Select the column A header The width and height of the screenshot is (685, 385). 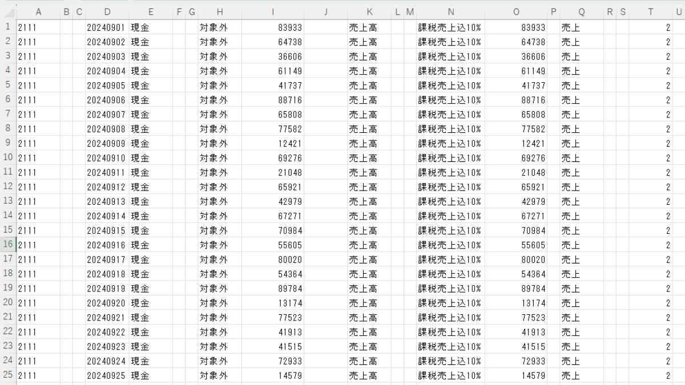(38, 12)
